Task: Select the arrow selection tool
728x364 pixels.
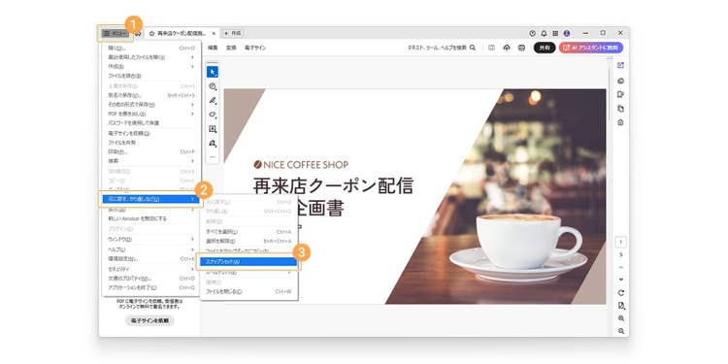Action: (x=213, y=72)
